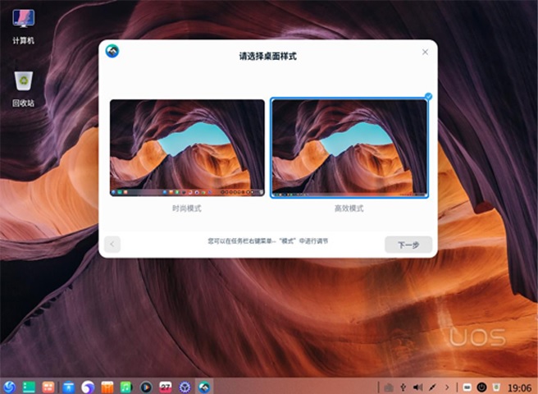
Task: Click the 时尚模式 label
Action: point(187,208)
